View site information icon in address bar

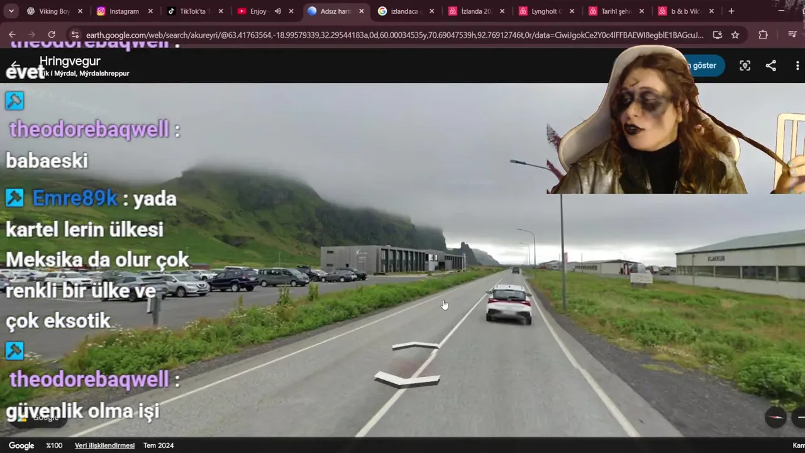click(x=75, y=35)
